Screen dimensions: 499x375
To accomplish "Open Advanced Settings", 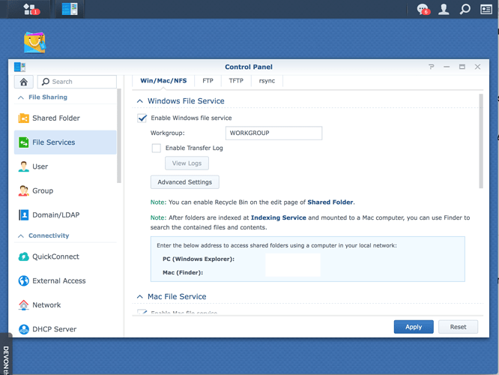I will [184, 182].
